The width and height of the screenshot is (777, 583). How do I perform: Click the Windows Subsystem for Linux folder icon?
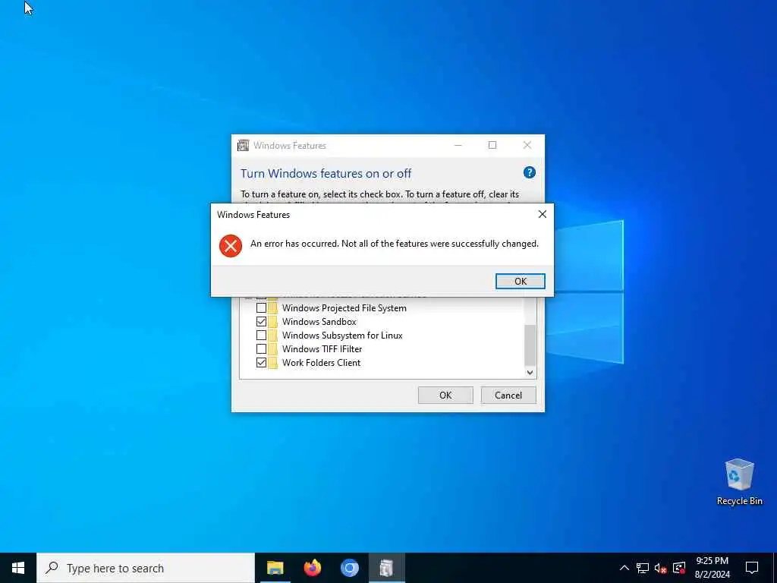click(x=273, y=335)
